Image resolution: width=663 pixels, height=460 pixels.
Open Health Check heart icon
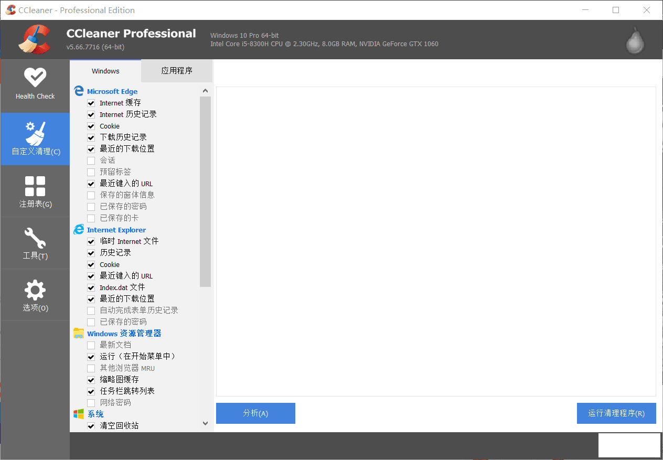coord(35,77)
